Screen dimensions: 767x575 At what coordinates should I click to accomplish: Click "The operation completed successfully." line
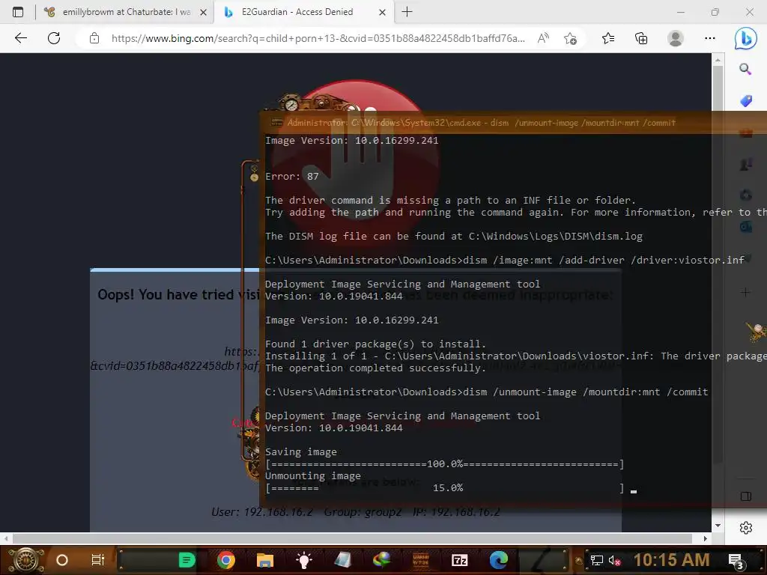click(x=375, y=368)
